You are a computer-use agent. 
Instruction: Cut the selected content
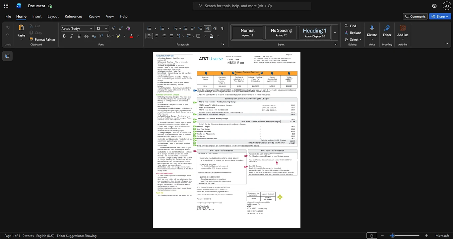34,26
